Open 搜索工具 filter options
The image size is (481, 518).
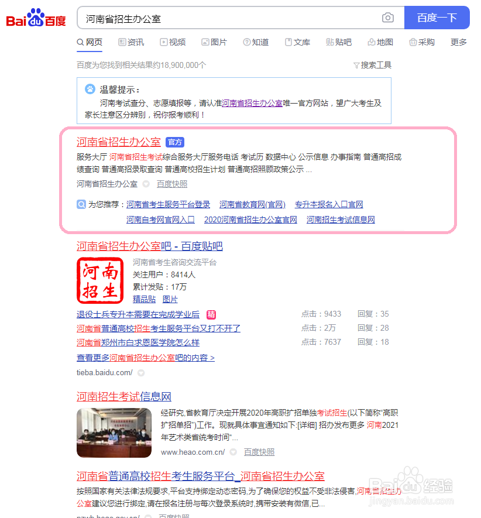[x=372, y=65]
